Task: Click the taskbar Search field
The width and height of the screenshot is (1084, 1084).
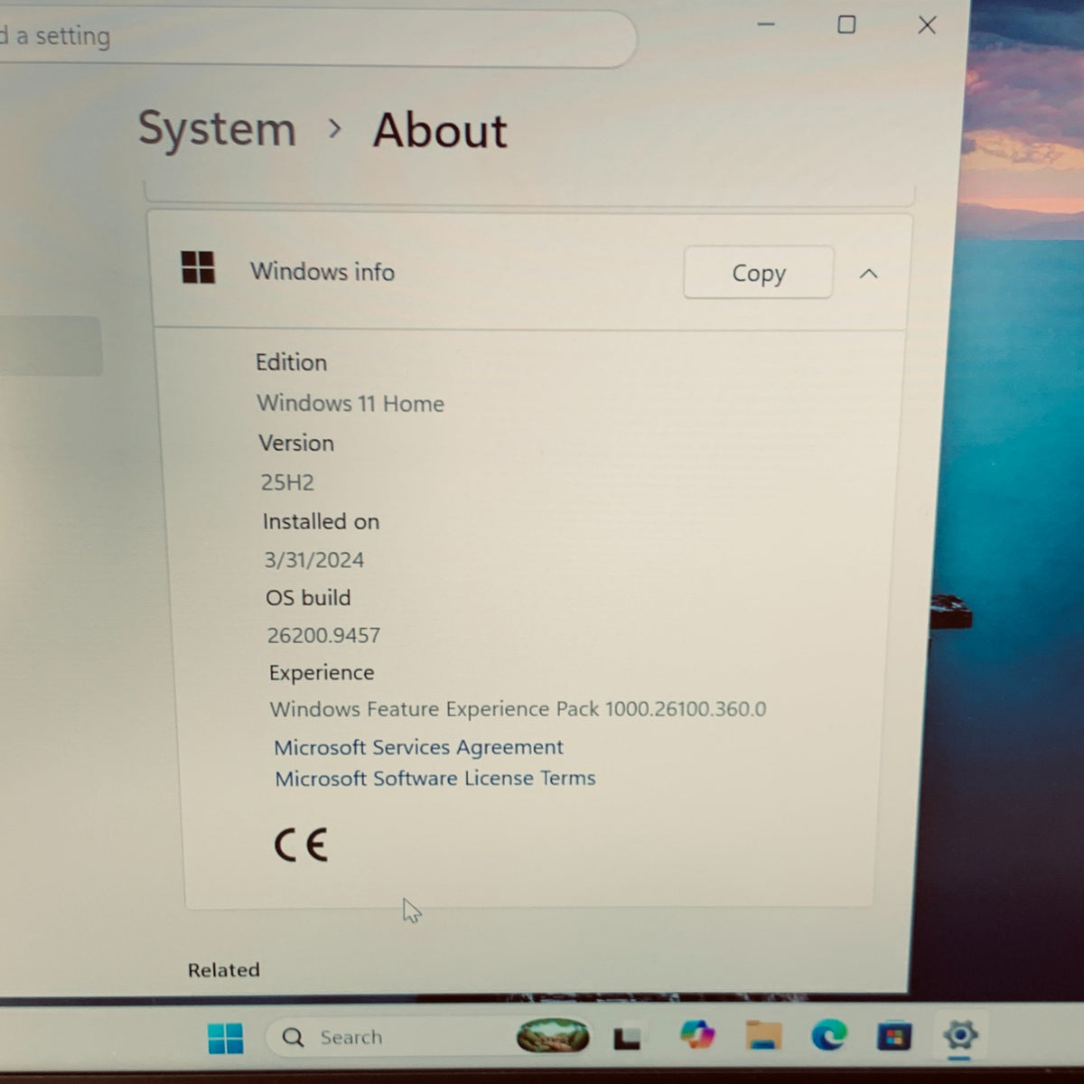Action: point(388,1037)
